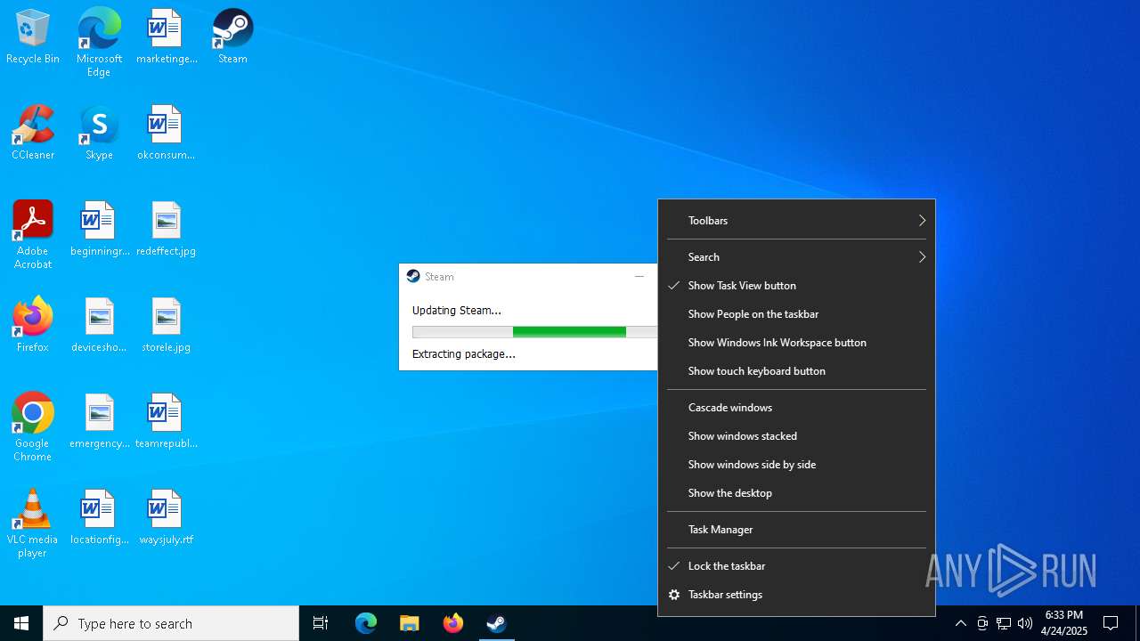
Task: Select the emergency... image file
Action: [99, 422]
